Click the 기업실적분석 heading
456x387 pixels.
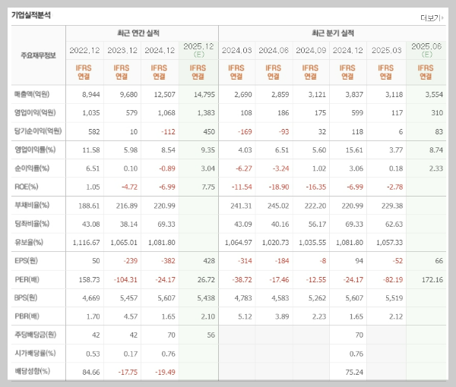31,15
